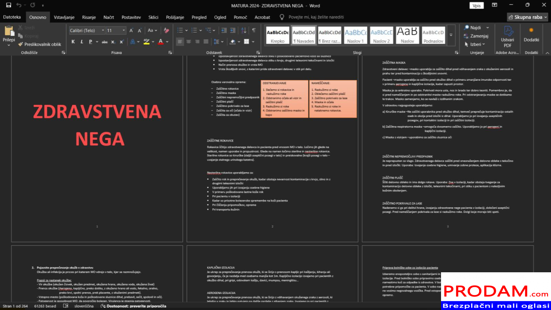Increase font size with the larger A icon
The height and width of the screenshot is (310, 551).
(x=131, y=31)
